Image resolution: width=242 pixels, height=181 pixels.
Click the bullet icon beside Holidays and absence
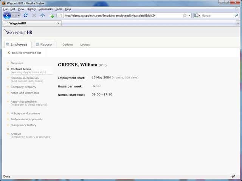[x=8, y=113]
